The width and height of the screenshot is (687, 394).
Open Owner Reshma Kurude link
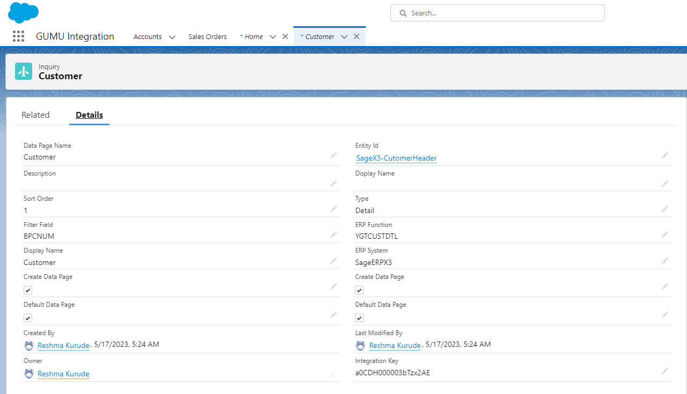tap(63, 374)
